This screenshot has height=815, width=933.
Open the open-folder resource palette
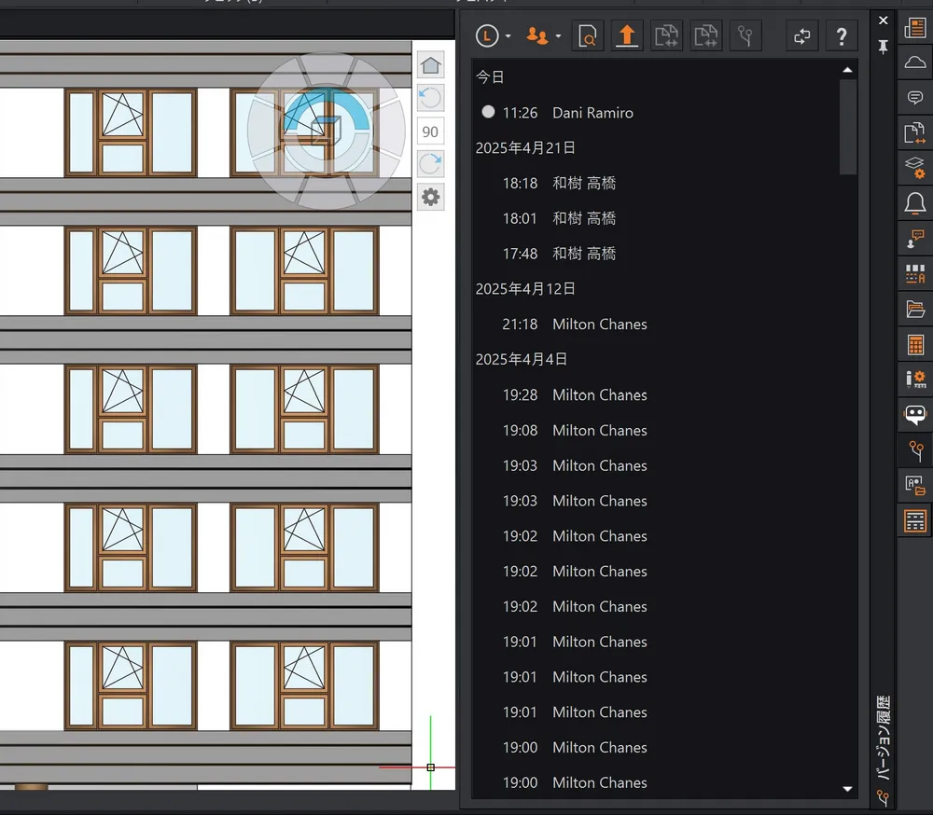click(914, 309)
